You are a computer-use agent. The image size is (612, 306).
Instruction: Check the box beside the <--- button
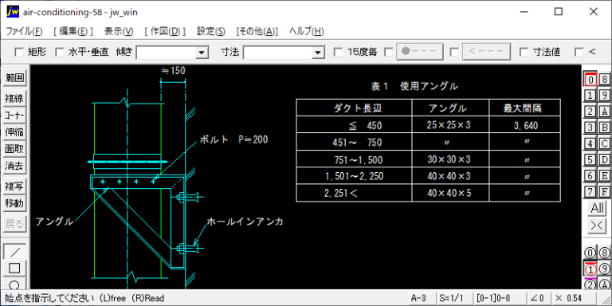click(x=454, y=52)
